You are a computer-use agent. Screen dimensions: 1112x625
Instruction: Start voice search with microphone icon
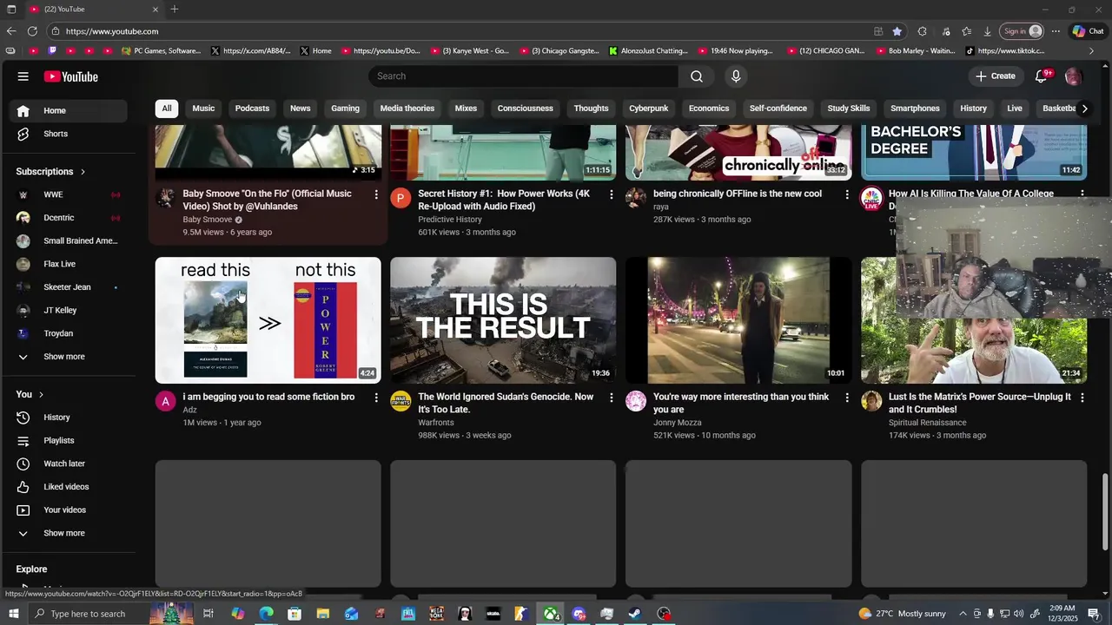click(736, 76)
